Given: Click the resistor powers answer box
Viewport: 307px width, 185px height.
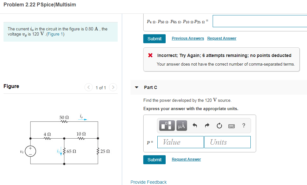Looking at the screenshot, I should point(260,20).
